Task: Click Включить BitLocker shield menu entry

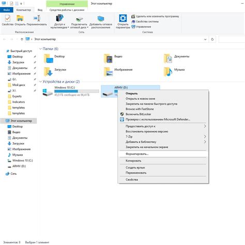Action: coord(139,114)
